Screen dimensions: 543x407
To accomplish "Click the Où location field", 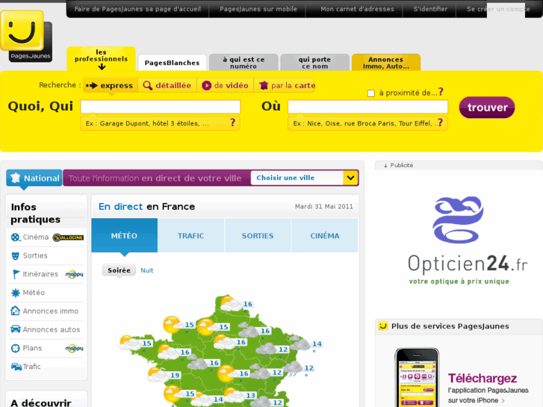I will pyautogui.click(x=367, y=107).
